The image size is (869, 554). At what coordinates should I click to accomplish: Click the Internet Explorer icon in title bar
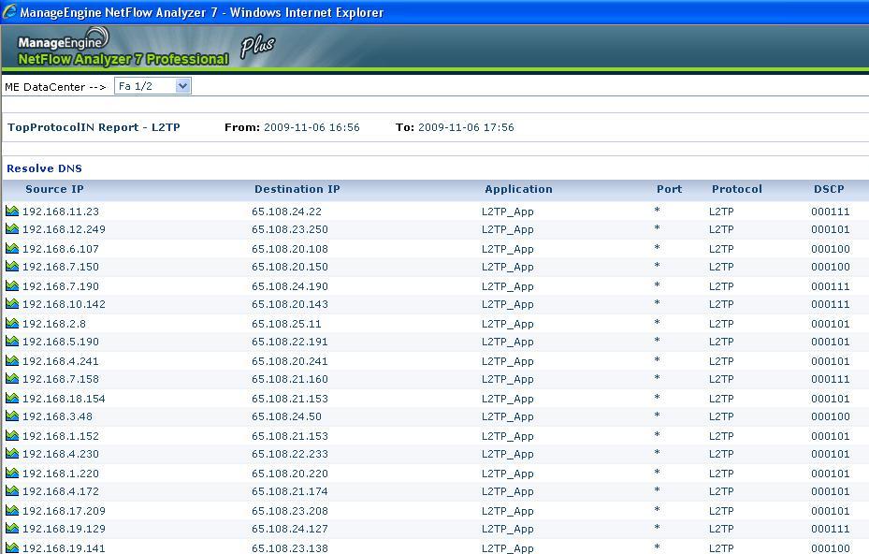coord(9,9)
